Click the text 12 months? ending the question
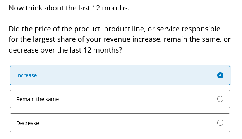The image size is (242, 139). 103,50
